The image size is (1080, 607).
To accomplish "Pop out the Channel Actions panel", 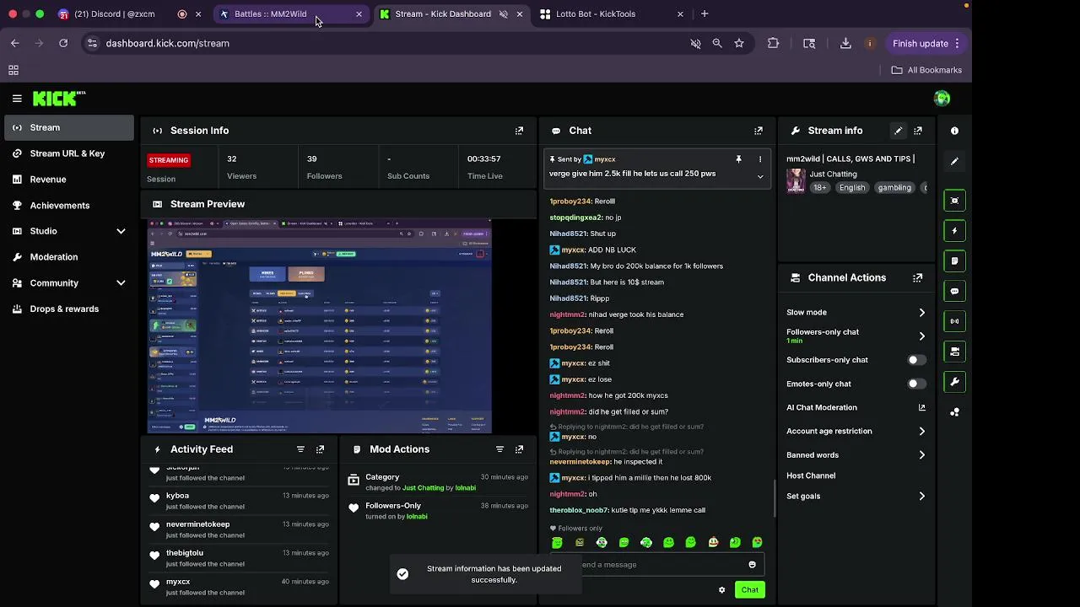I will [x=918, y=277].
